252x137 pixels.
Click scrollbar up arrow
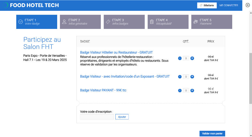251,12
